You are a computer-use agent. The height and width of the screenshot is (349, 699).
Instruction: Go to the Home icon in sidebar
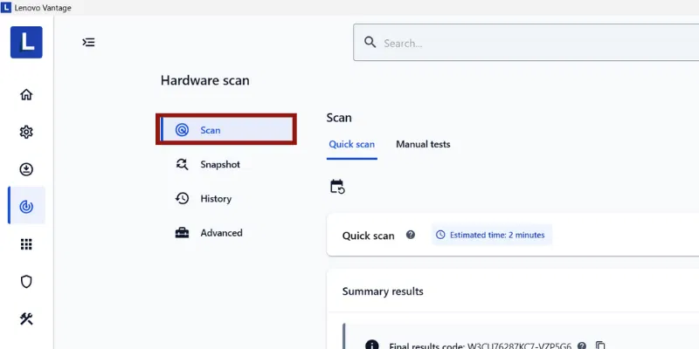tap(26, 94)
